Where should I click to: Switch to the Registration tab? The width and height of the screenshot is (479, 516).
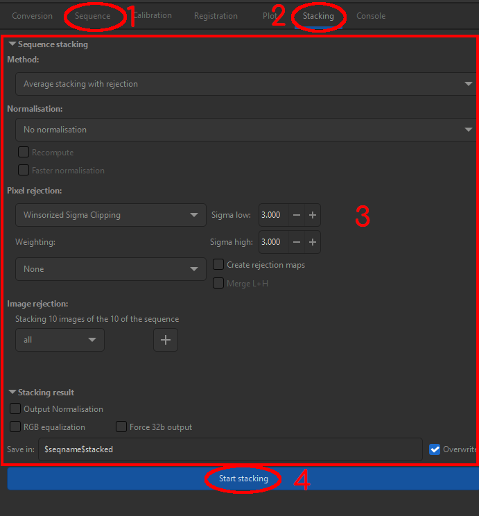tap(216, 16)
